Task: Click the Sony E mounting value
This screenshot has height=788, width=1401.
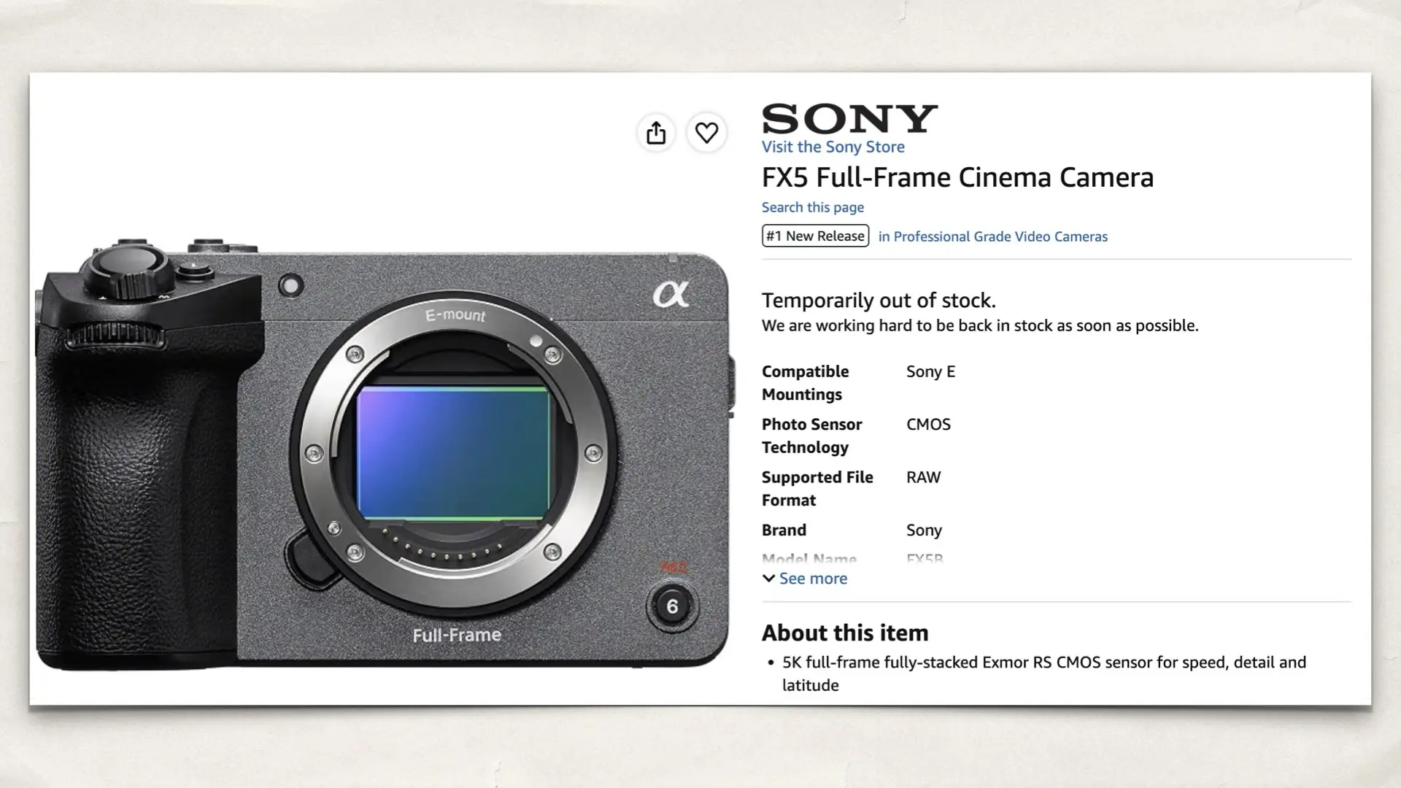Action: (x=930, y=371)
